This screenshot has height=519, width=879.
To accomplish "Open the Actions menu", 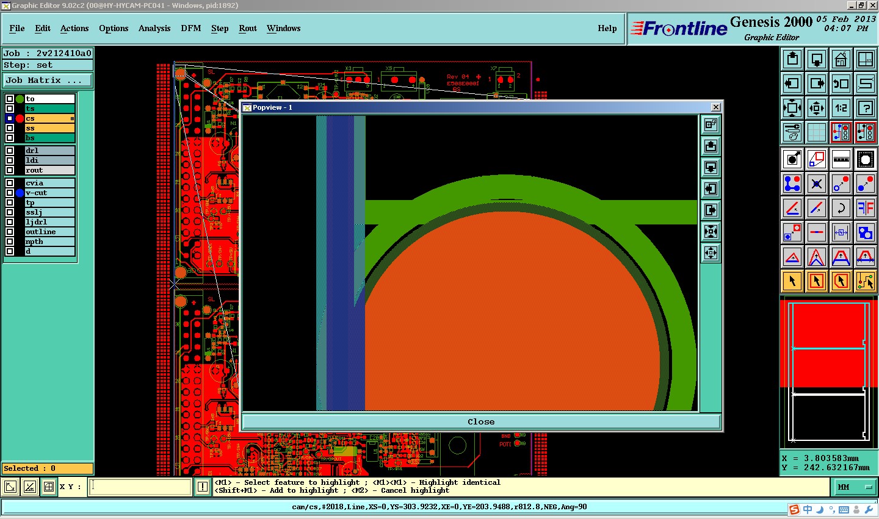I will click(74, 28).
